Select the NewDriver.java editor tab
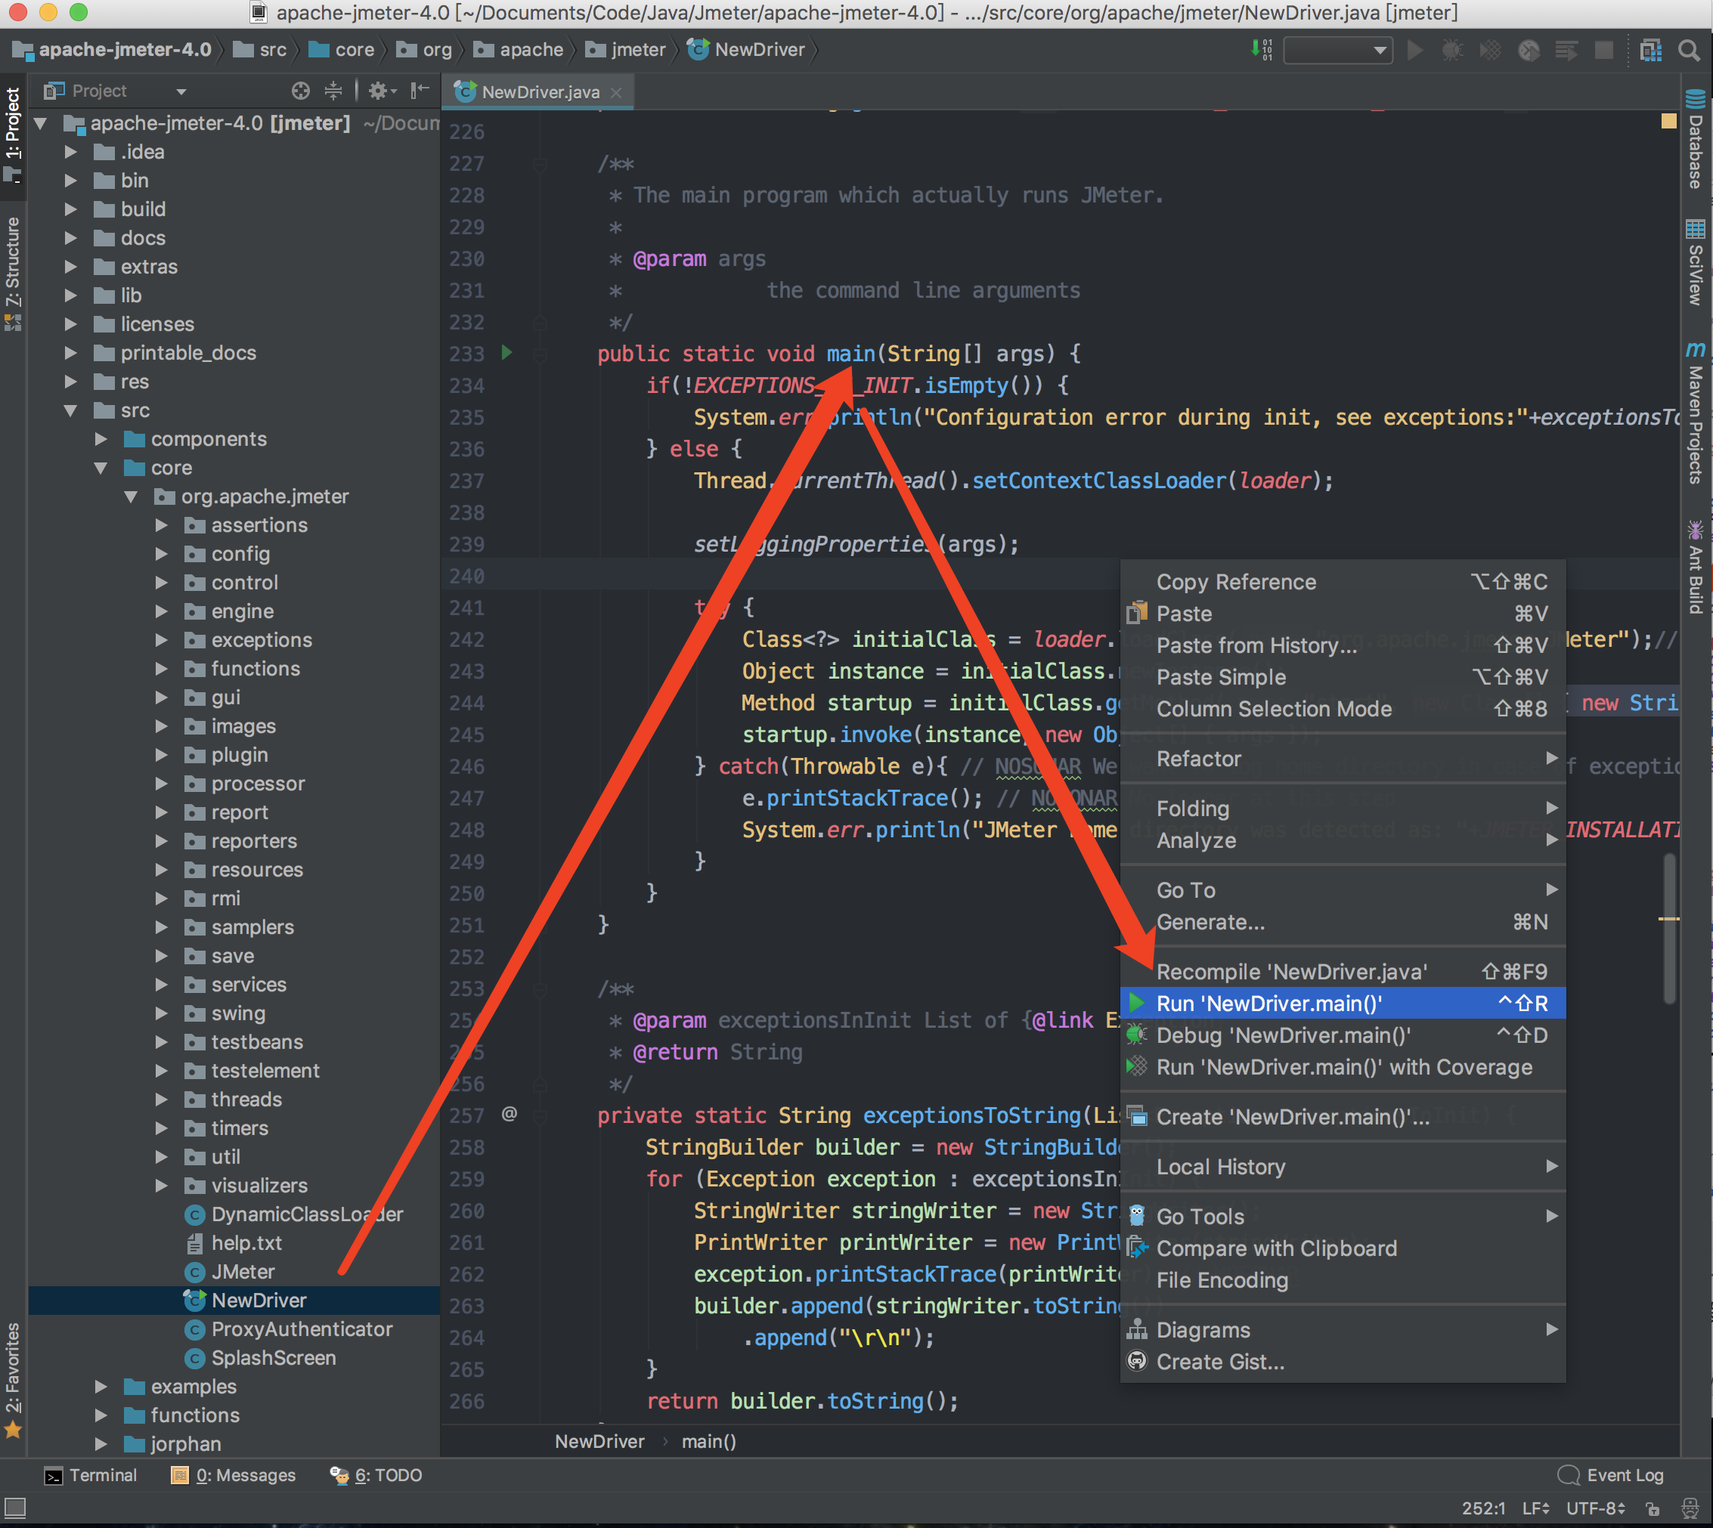The height and width of the screenshot is (1528, 1713). [540, 92]
